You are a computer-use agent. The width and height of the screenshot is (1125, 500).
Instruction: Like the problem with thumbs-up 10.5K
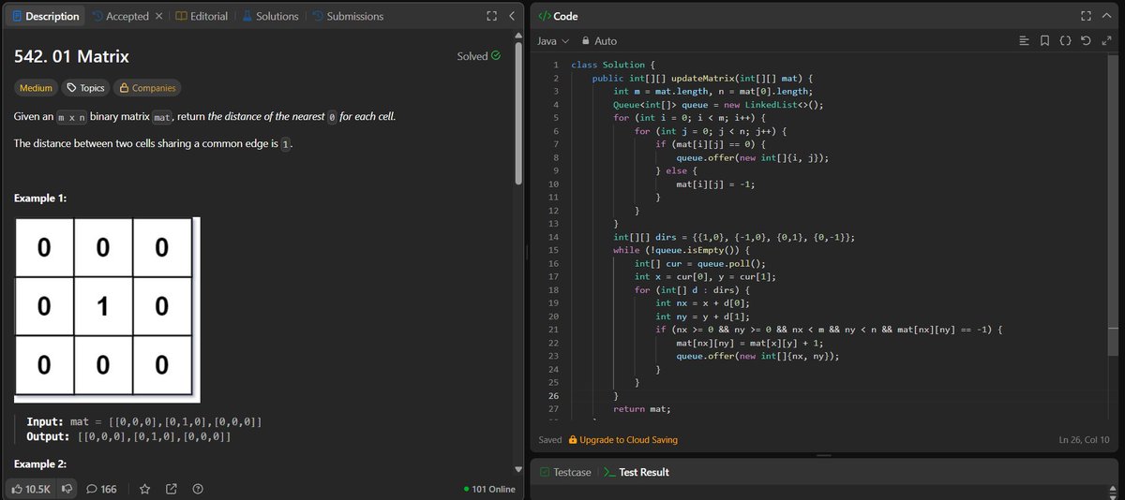tap(31, 489)
